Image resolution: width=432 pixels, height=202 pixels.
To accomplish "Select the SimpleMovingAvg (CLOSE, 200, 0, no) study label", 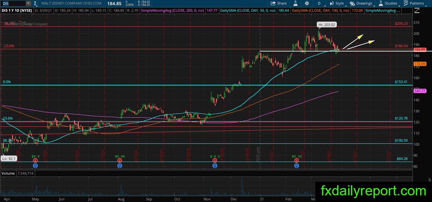I will pyautogui.click(x=173, y=11).
